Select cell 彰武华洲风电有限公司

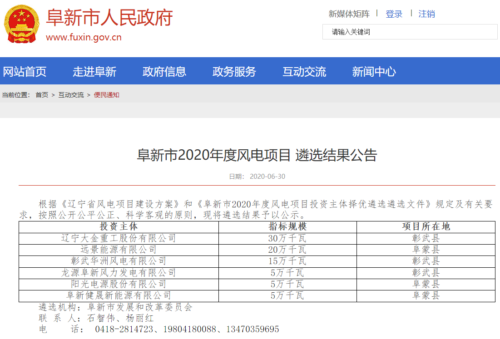[119, 261]
